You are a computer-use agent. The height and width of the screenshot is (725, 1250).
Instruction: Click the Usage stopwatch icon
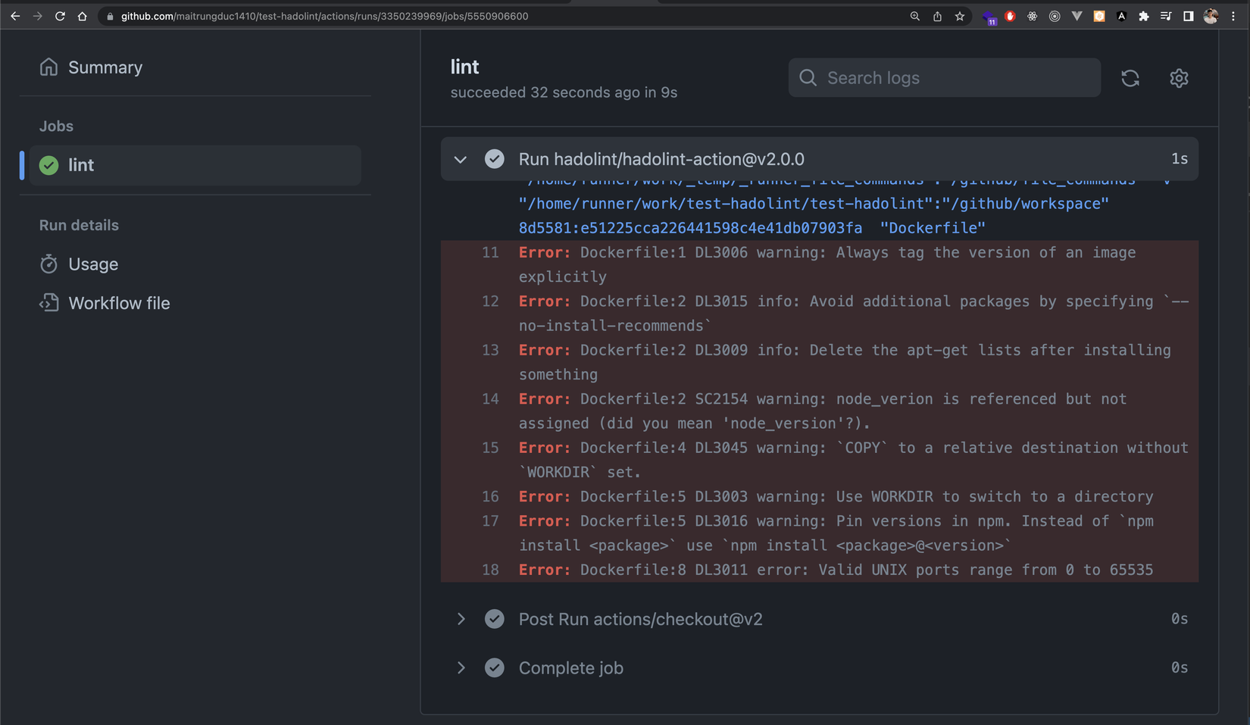click(x=48, y=264)
